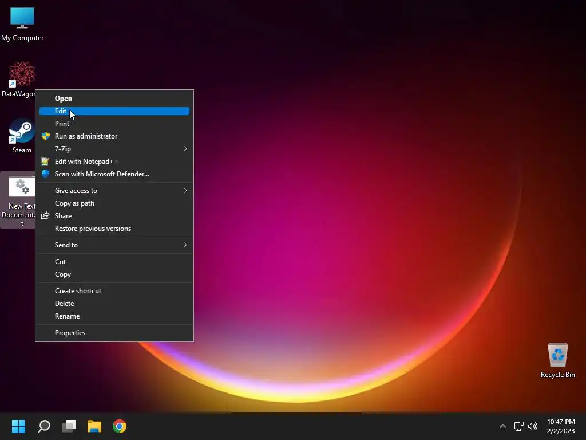Choose Open in context menu
The width and height of the screenshot is (586, 440).
click(114, 99)
